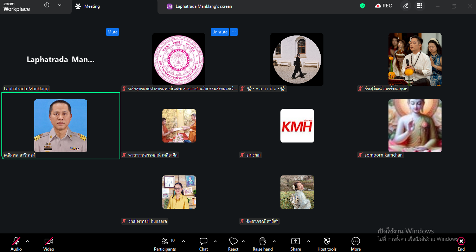
Task: Turn on camera with Video button
Action: (x=49, y=241)
